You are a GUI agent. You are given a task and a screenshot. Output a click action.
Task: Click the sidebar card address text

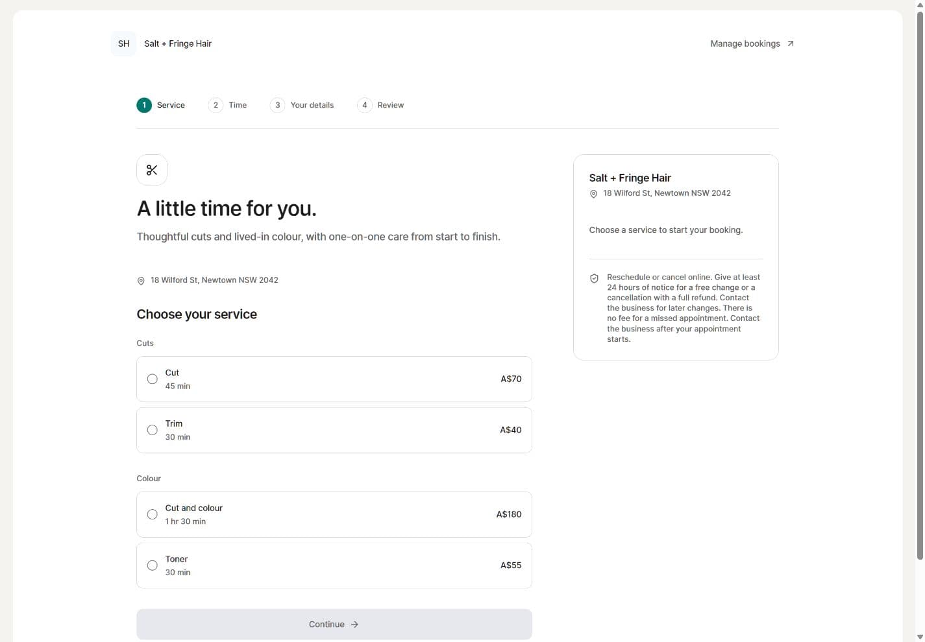click(x=667, y=193)
